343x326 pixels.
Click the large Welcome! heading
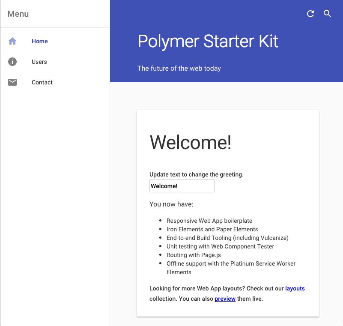[x=190, y=142]
